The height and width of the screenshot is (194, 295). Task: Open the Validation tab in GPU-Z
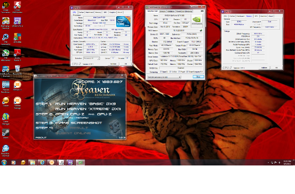(171, 11)
